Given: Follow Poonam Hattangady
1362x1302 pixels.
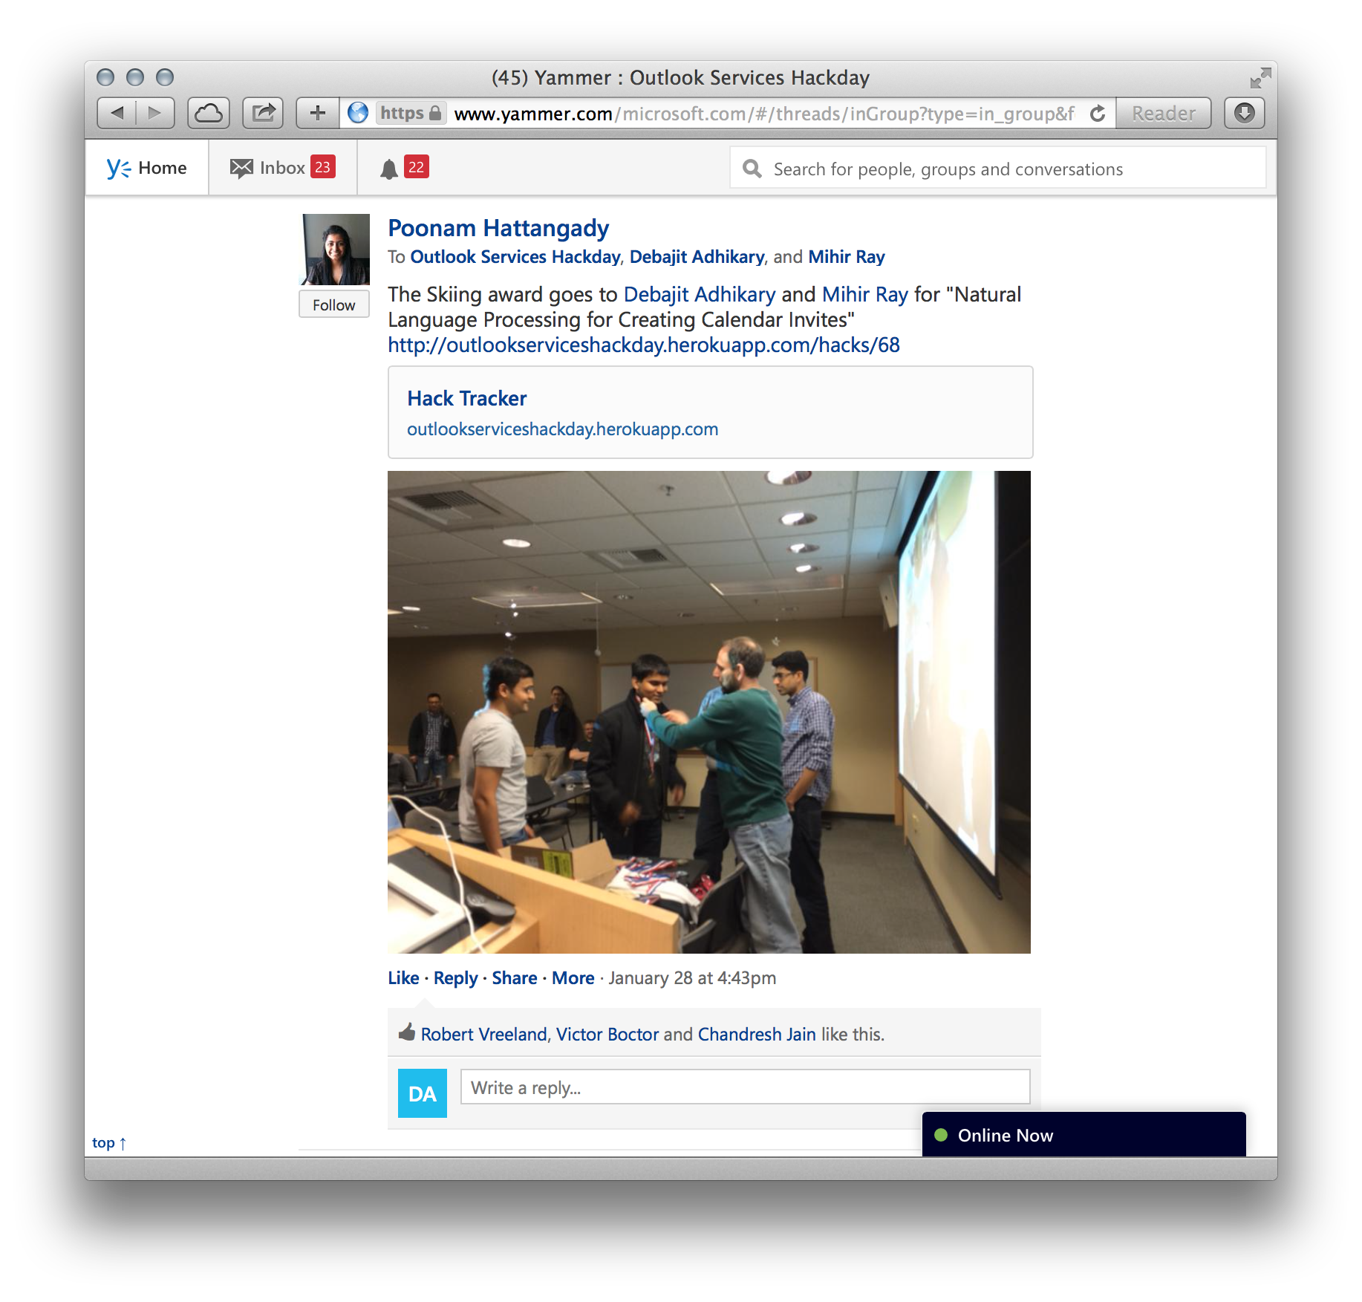Looking at the screenshot, I should click(x=333, y=305).
